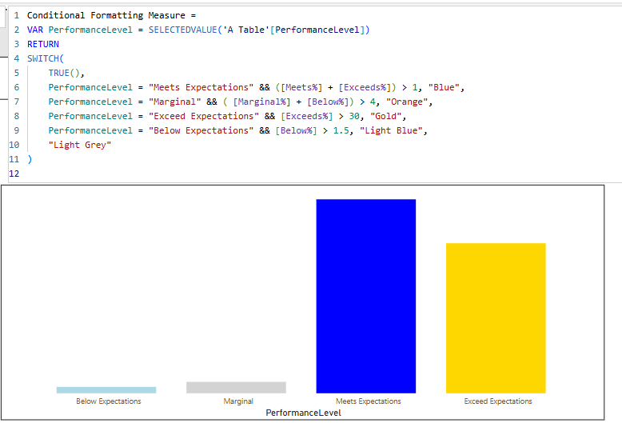This screenshot has height=431, width=622.
Task: Click the [Below%] reference on line 9
Action: pyautogui.click(x=297, y=130)
